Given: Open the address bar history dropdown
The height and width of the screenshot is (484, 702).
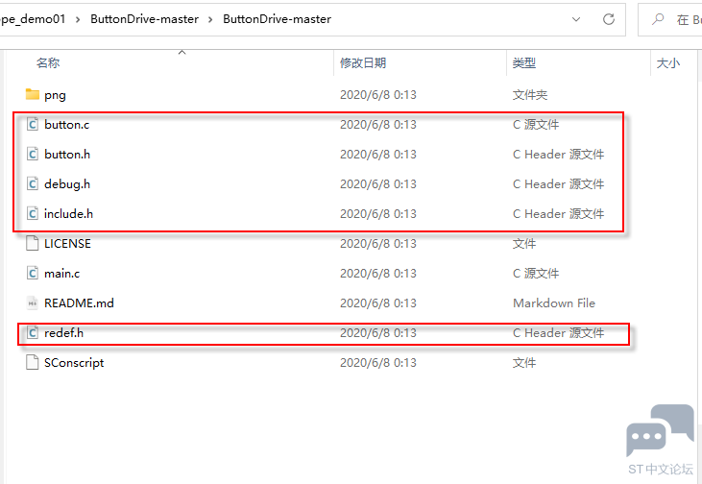Looking at the screenshot, I should click(576, 19).
